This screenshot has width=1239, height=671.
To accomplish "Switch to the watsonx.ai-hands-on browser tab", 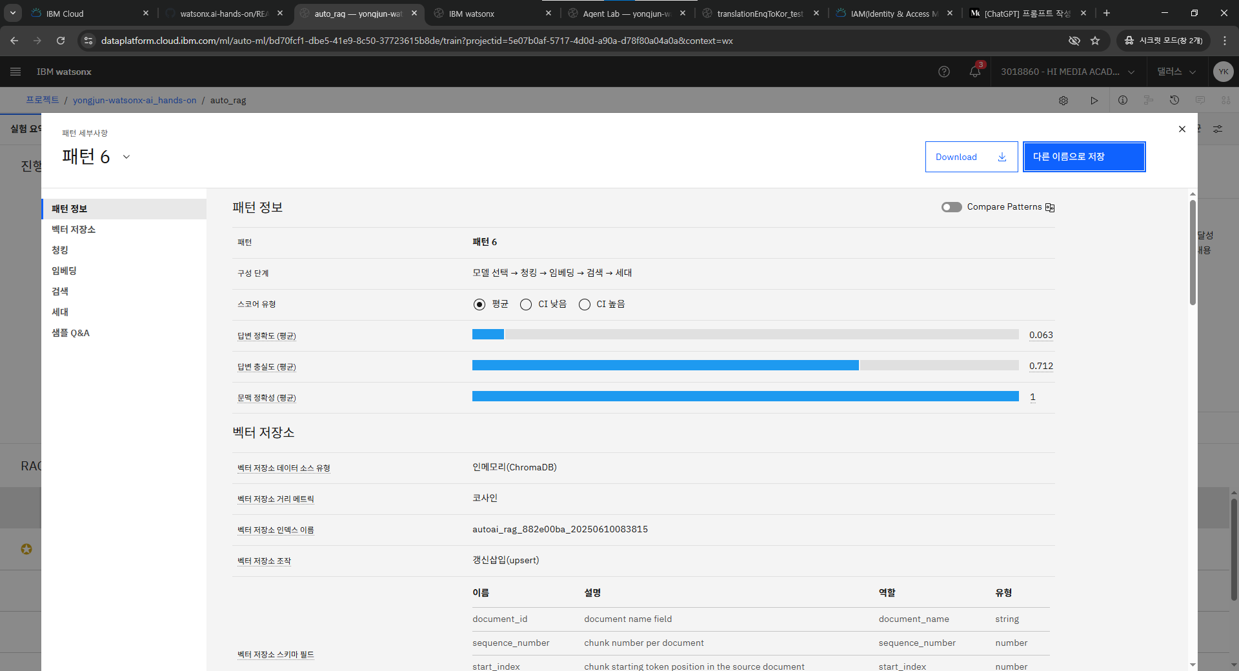I will click(223, 13).
